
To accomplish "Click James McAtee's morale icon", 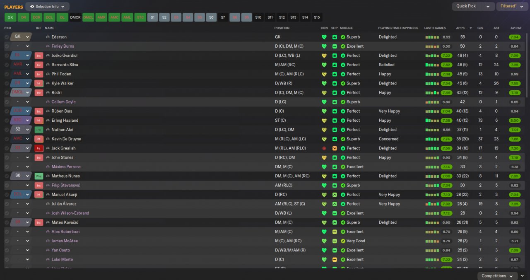I will (x=343, y=241).
